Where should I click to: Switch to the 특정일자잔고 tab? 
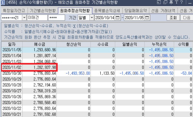14,11
